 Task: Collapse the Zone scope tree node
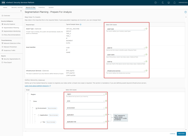tap(30, 101)
